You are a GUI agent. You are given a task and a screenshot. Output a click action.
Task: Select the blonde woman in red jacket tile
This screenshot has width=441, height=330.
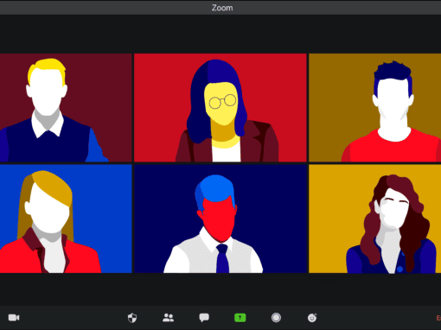[66, 219]
